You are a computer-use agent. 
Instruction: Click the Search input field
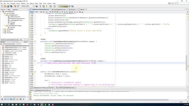tap(179, 3)
